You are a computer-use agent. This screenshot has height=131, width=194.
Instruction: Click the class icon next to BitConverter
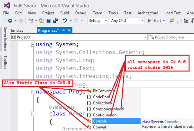pos(89,91)
